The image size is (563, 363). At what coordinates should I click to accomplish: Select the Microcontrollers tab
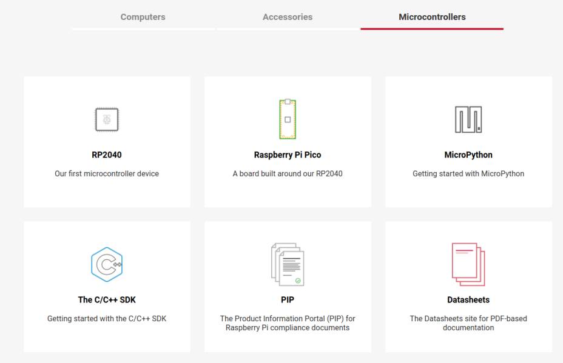coord(432,17)
